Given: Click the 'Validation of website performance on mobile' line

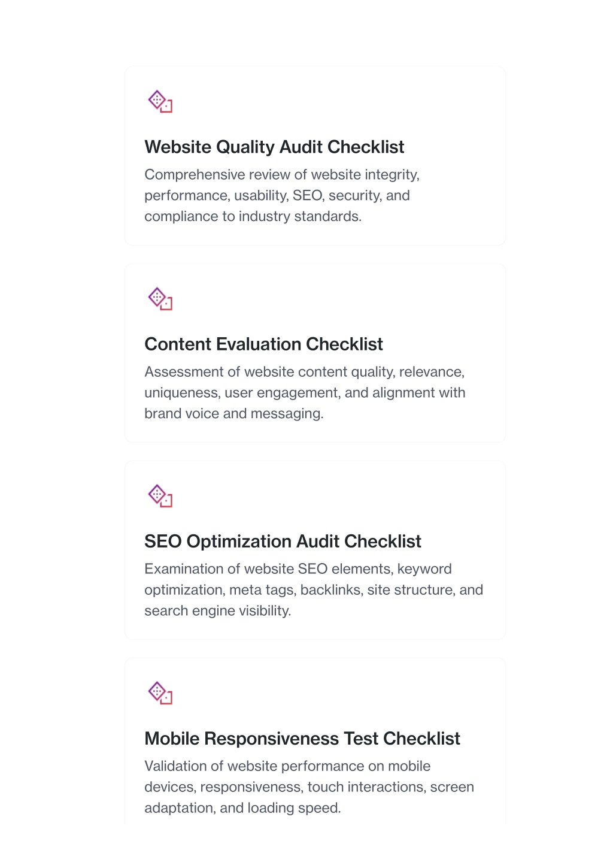Looking at the screenshot, I should 287,766.
